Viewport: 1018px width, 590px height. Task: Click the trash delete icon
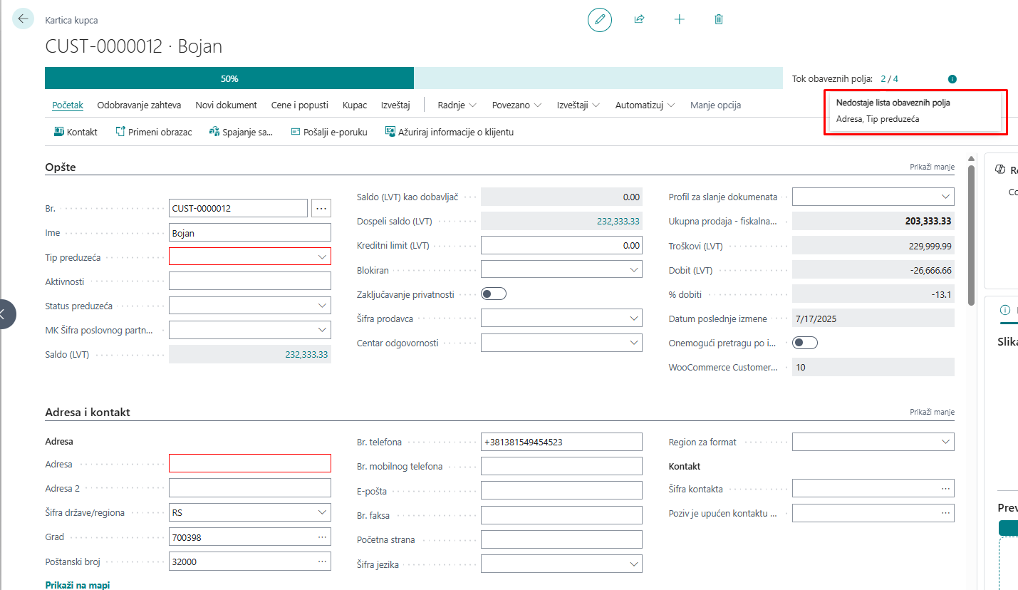click(719, 20)
